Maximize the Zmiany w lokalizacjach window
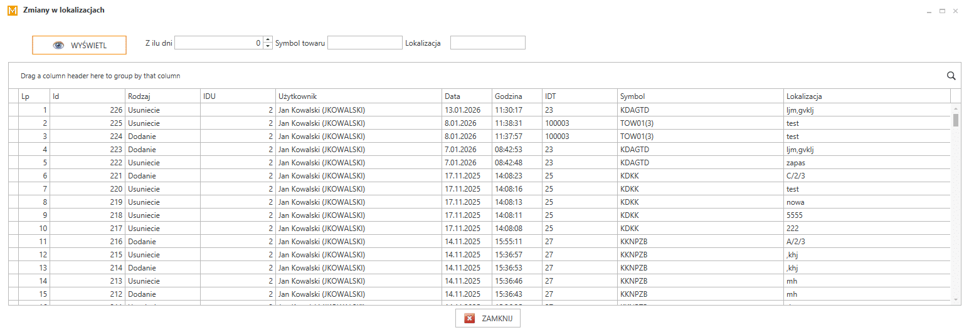 coord(942,11)
